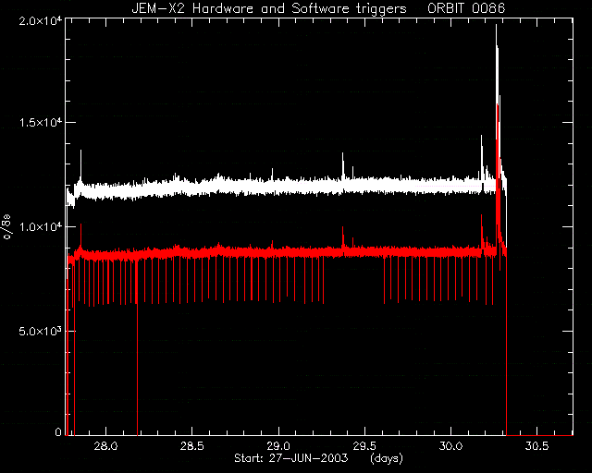The height and width of the screenshot is (473, 592).
Task: Click the white hardware trigger curve at 29.0
Action: coord(278,187)
